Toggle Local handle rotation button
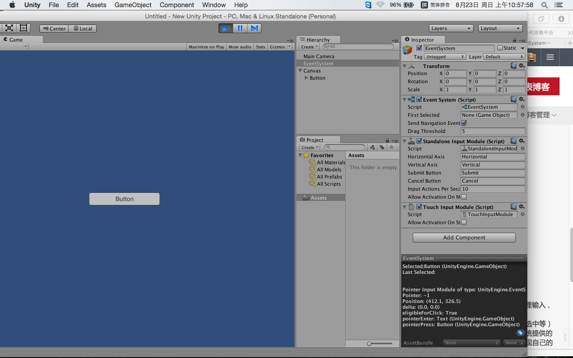 point(82,28)
